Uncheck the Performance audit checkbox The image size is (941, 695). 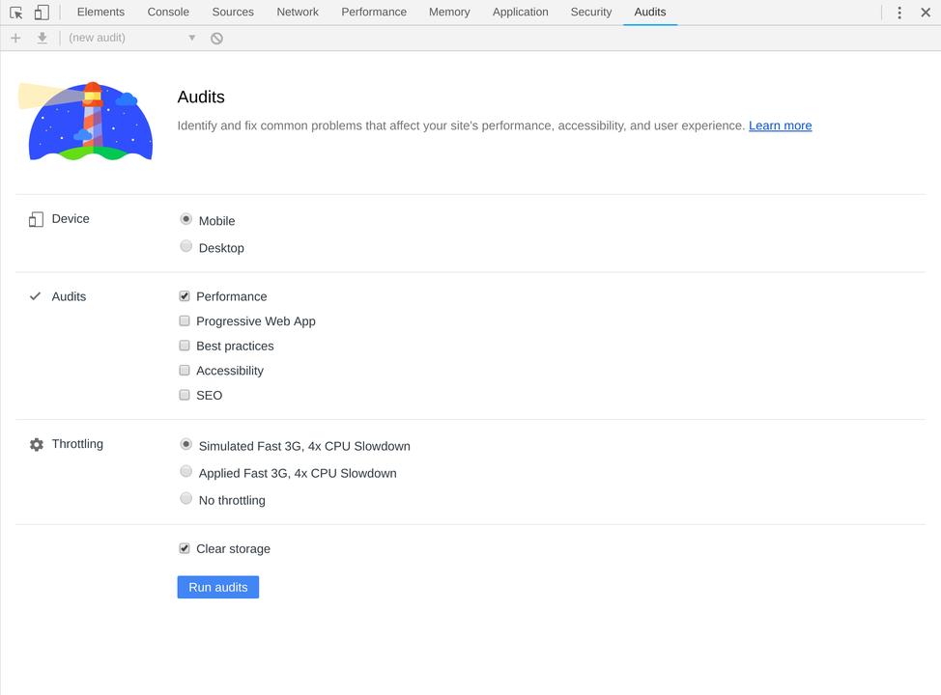point(185,296)
